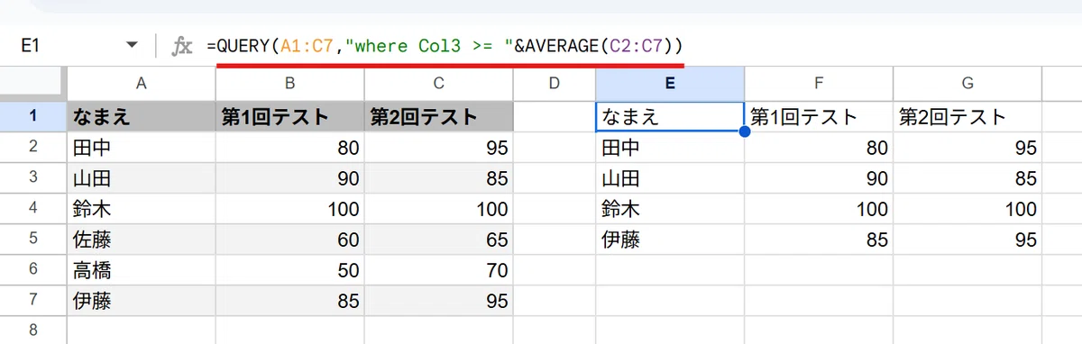Click the fx function icon
The height and width of the screenshot is (344, 1082).
tap(182, 46)
